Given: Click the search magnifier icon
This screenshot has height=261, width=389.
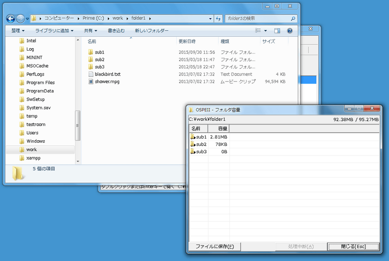Looking at the screenshot, I should [x=293, y=19].
